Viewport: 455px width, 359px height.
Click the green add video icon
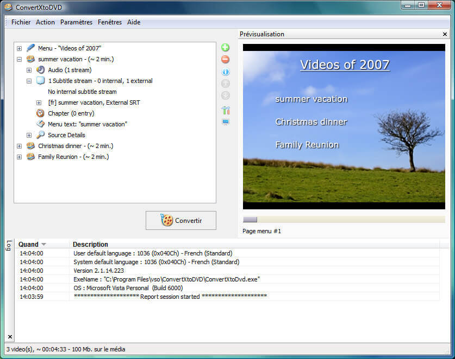point(225,48)
